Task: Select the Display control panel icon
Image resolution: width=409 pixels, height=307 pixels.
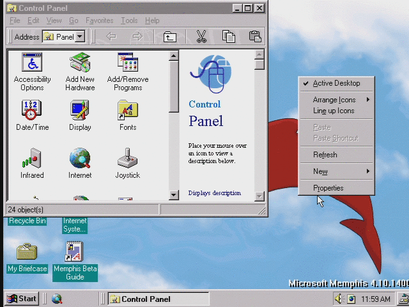Action: (x=80, y=109)
